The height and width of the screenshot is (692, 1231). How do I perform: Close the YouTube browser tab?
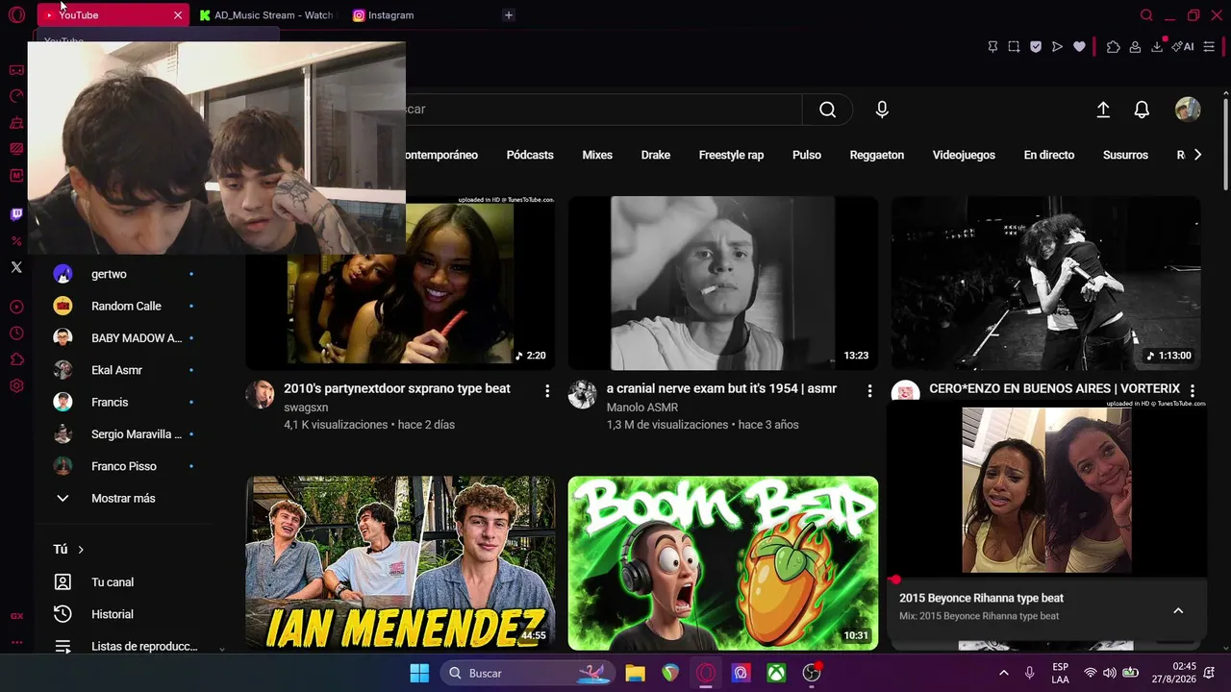coord(178,15)
